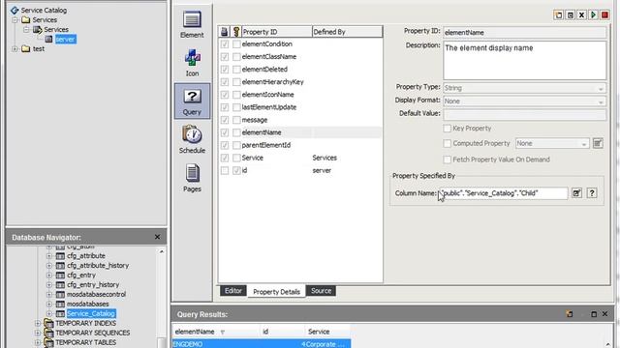Switch to the Property Details tab

click(276, 292)
